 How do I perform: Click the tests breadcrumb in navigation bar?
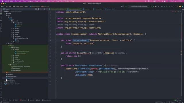coord(22,6)
